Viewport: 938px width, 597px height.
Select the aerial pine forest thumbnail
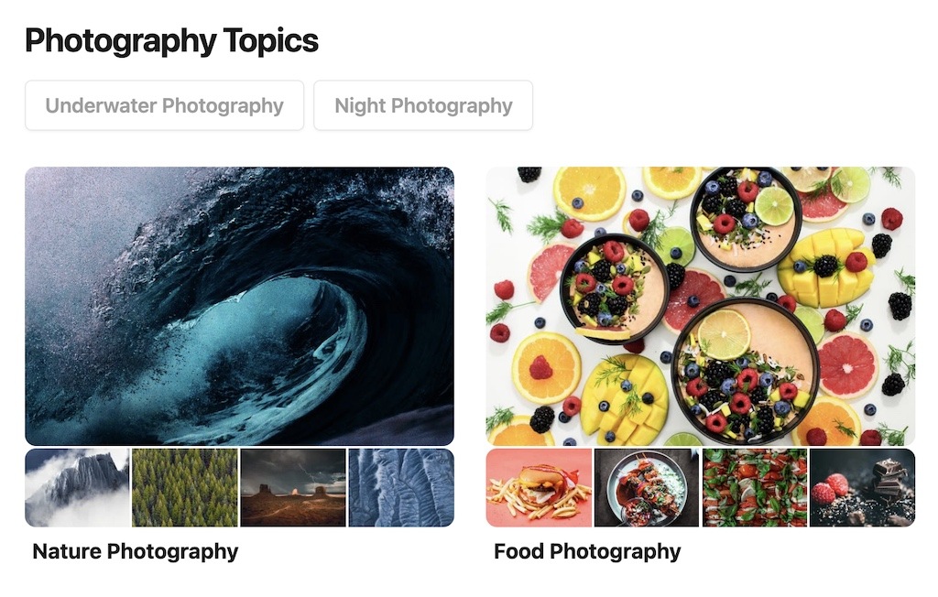(184, 487)
